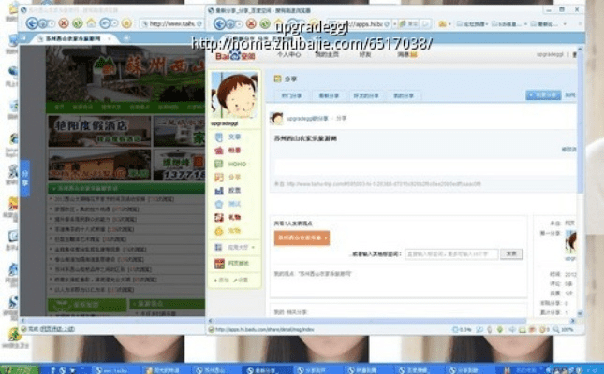The image size is (604, 374).
Task: Click the 添加 link at the sidebar bottom
Action: (221, 280)
